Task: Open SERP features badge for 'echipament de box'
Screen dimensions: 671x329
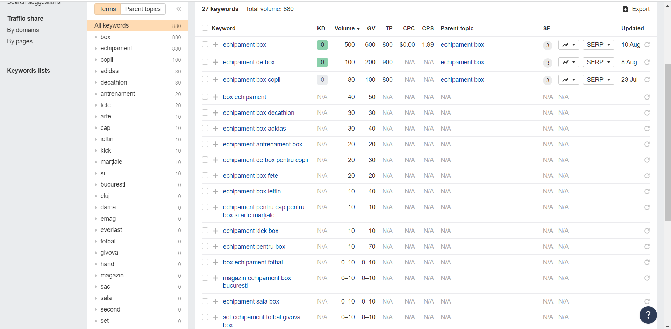Action: (x=547, y=63)
